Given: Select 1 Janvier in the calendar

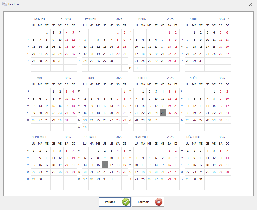Looking at the screenshot, I should pyautogui.click(x=47, y=33).
